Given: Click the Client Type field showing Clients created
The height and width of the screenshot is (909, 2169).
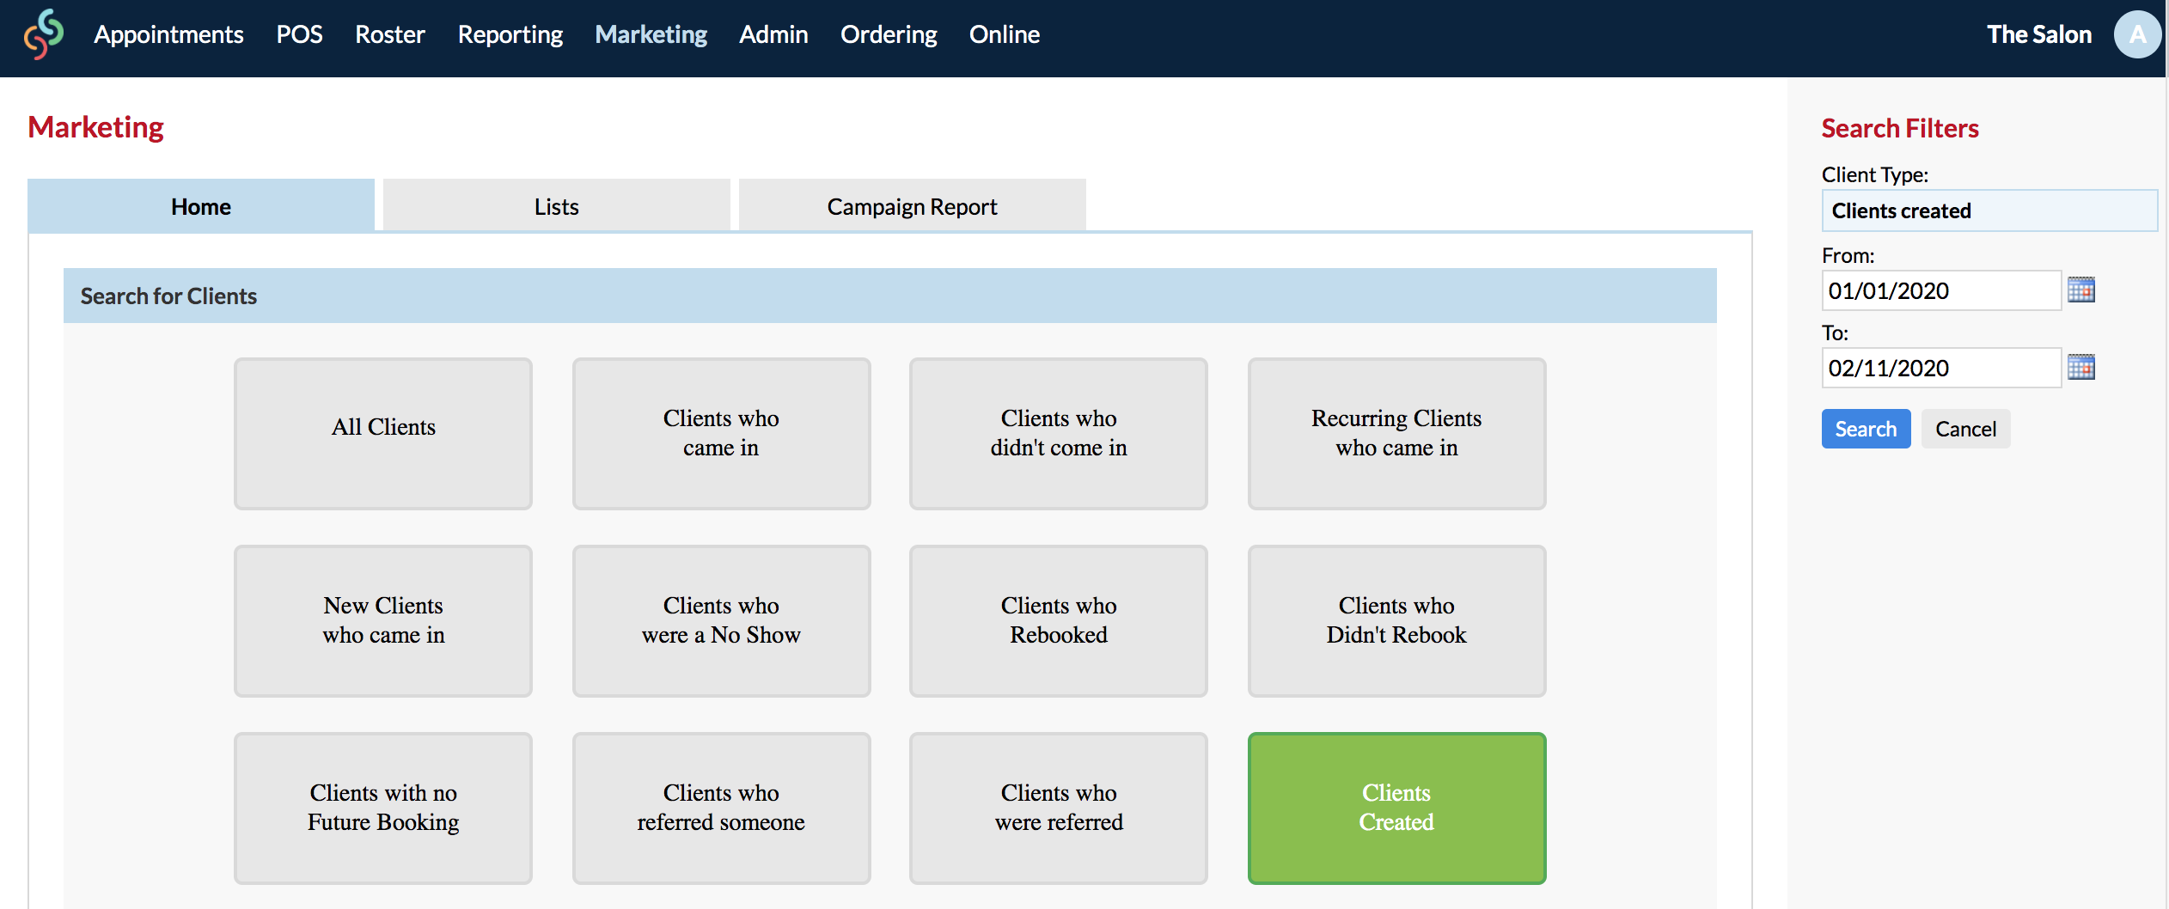Looking at the screenshot, I should click(x=1989, y=210).
